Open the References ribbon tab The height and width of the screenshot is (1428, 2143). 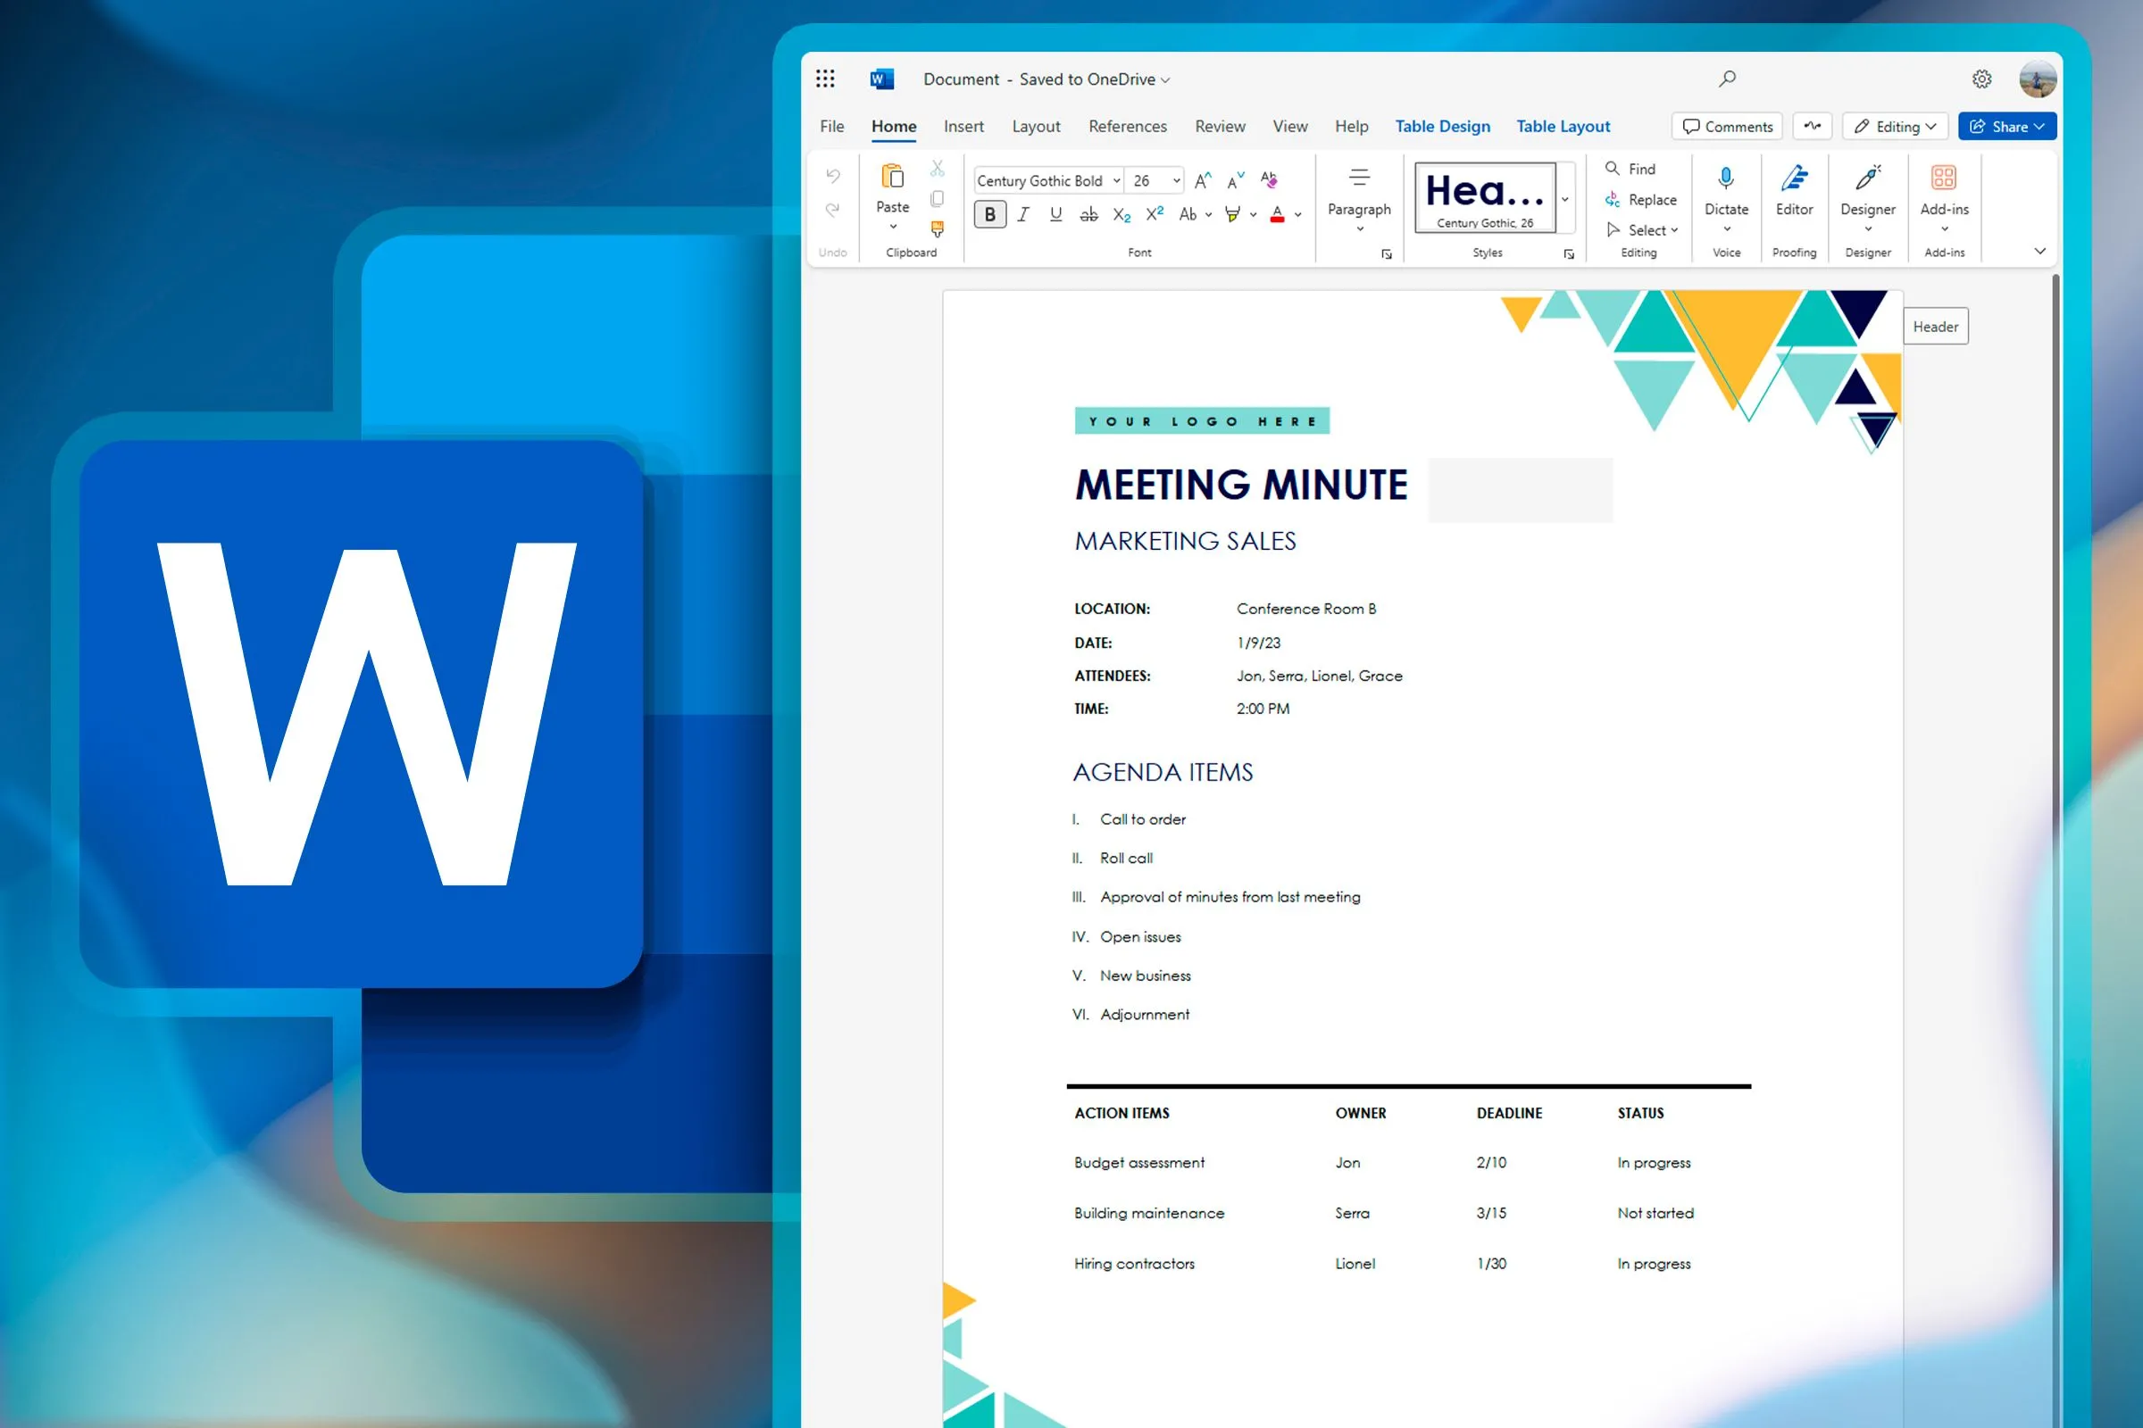1127,126
